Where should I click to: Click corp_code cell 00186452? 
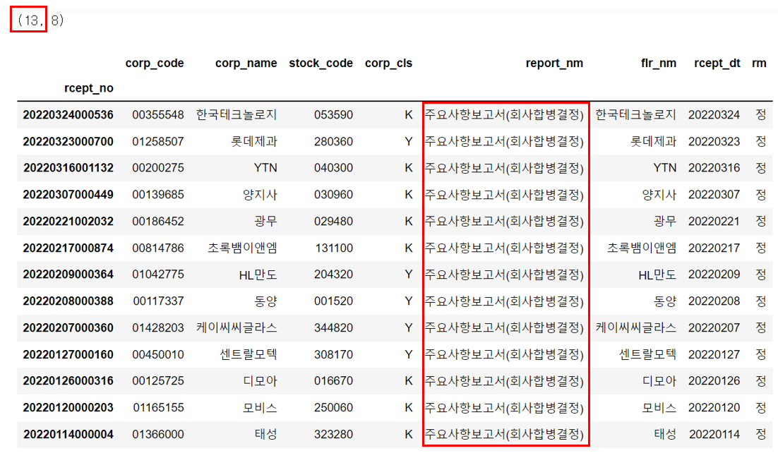click(157, 222)
